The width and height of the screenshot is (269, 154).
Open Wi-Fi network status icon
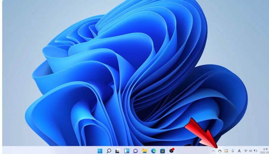coord(246,151)
